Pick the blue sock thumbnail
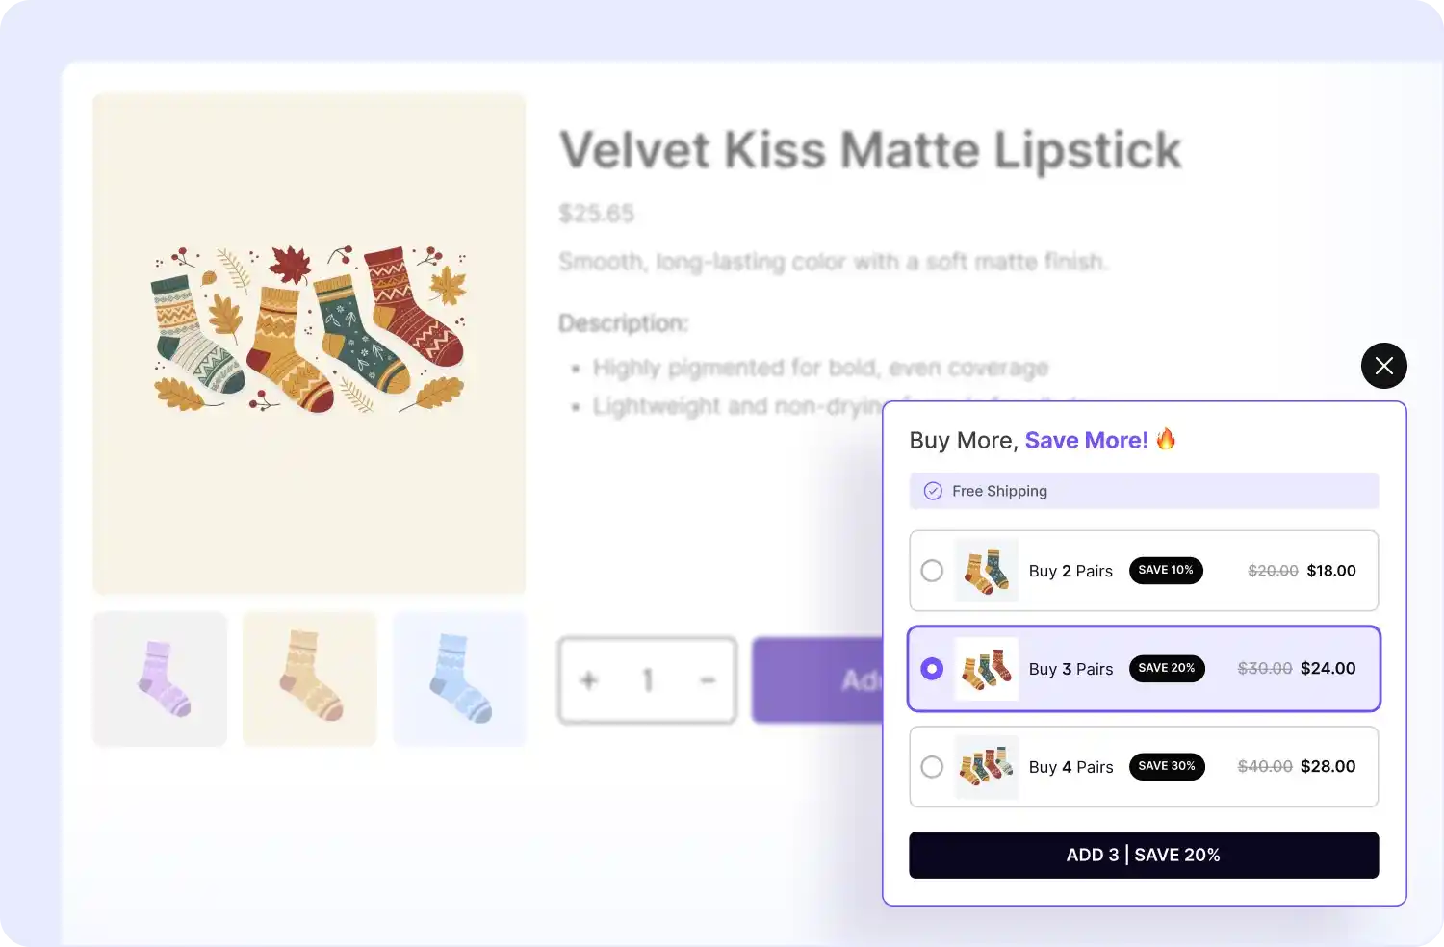1444x947 pixels. click(x=459, y=678)
